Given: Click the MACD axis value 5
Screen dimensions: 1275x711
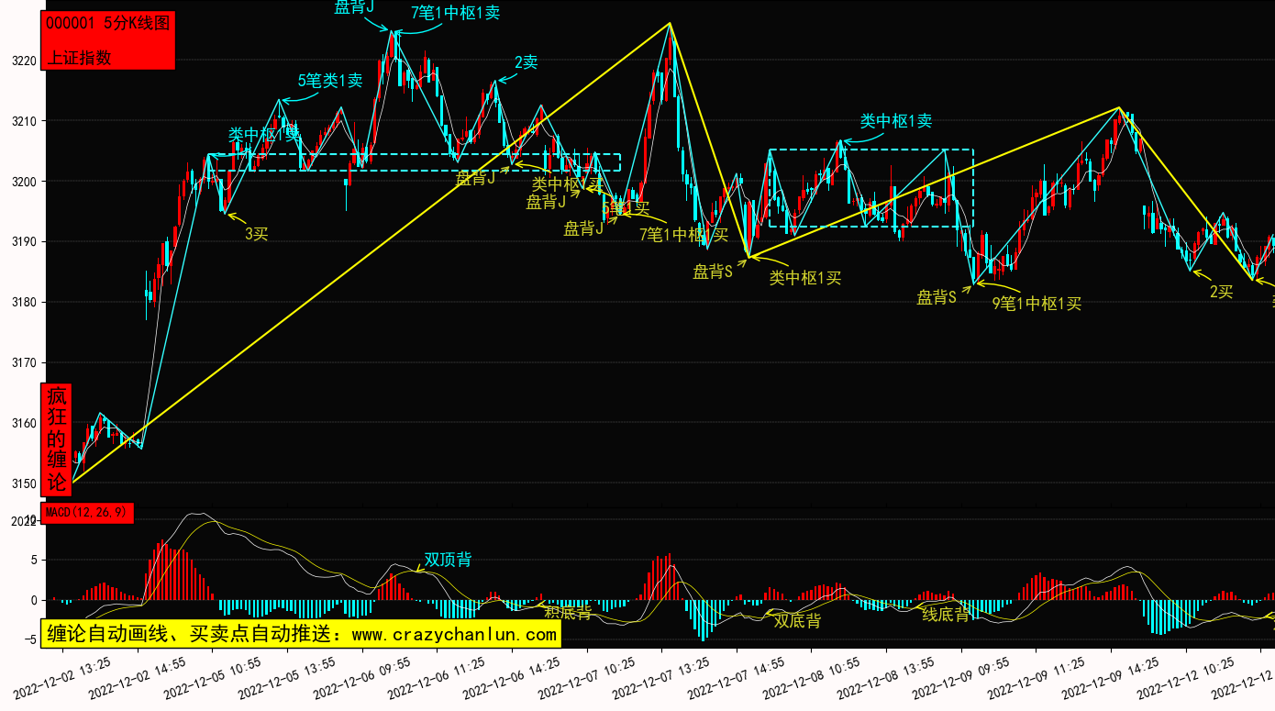Looking at the screenshot, I should (x=33, y=560).
